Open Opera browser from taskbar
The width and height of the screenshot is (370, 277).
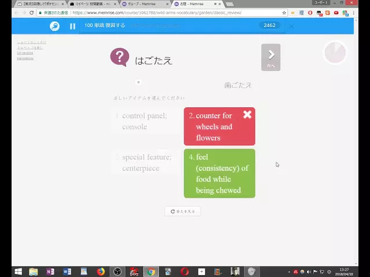click(x=184, y=272)
